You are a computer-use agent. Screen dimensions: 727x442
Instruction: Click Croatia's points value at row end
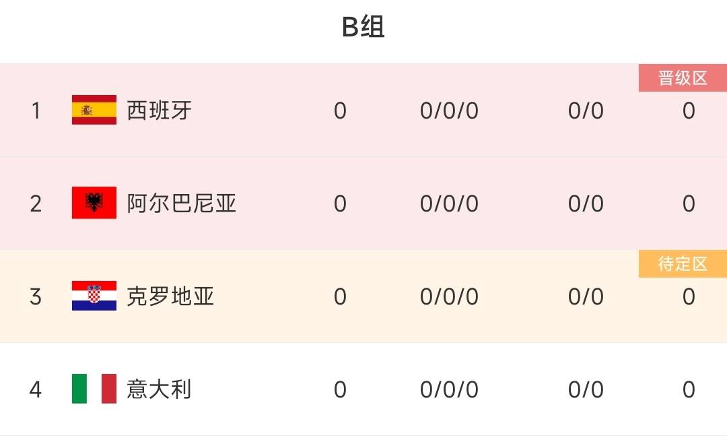pyautogui.click(x=689, y=296)
